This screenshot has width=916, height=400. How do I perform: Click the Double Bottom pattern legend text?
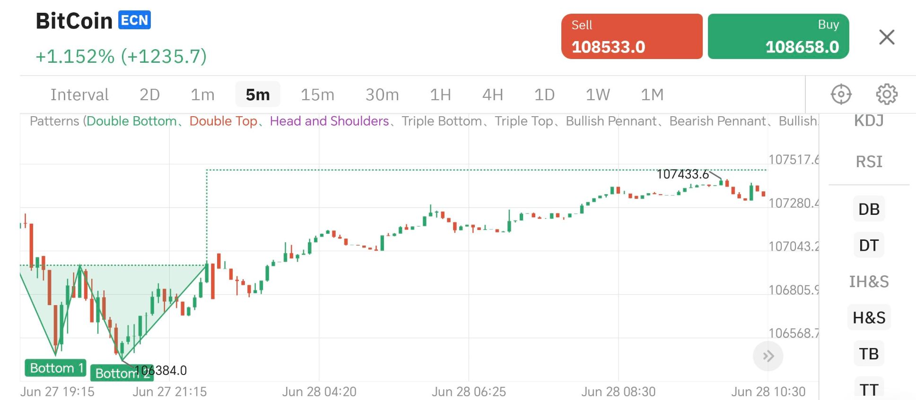tap(131, 121)
